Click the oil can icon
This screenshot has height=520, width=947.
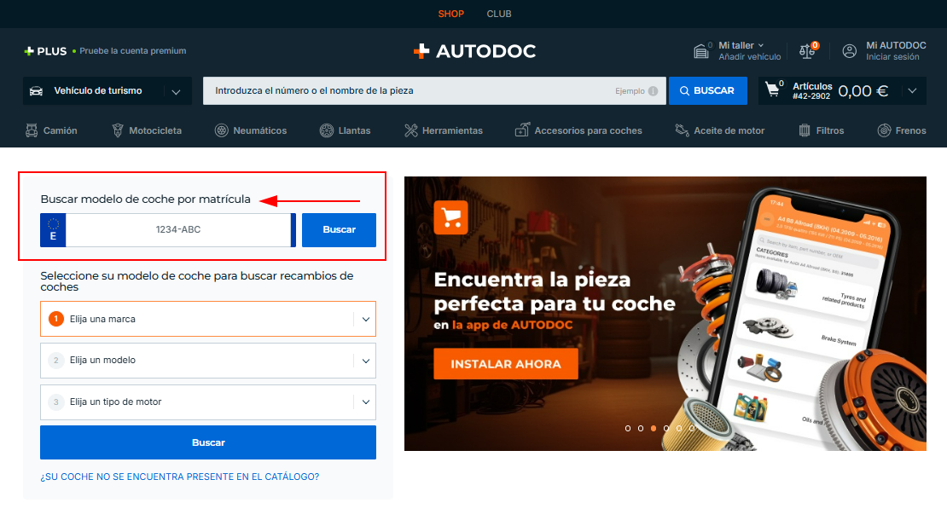682,130
